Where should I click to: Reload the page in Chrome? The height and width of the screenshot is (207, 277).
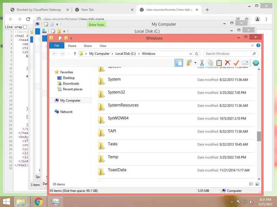click(28, 19)
